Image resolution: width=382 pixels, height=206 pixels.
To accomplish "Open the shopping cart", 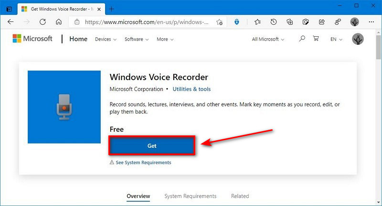I will click(x=316, y=39).
